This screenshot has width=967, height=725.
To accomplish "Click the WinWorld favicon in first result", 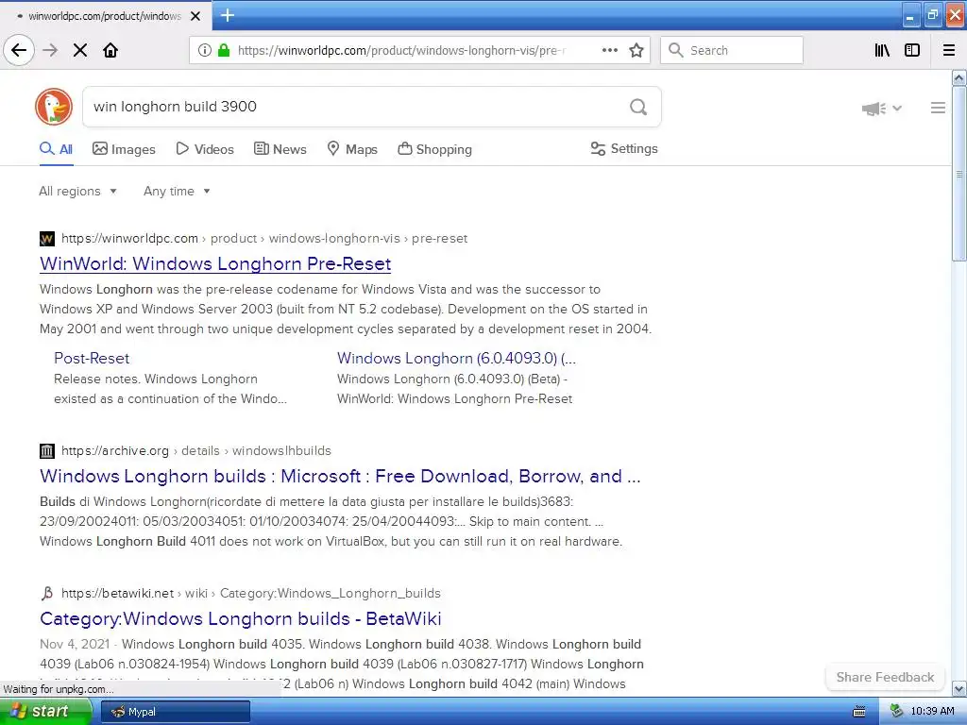I will 47,239.
